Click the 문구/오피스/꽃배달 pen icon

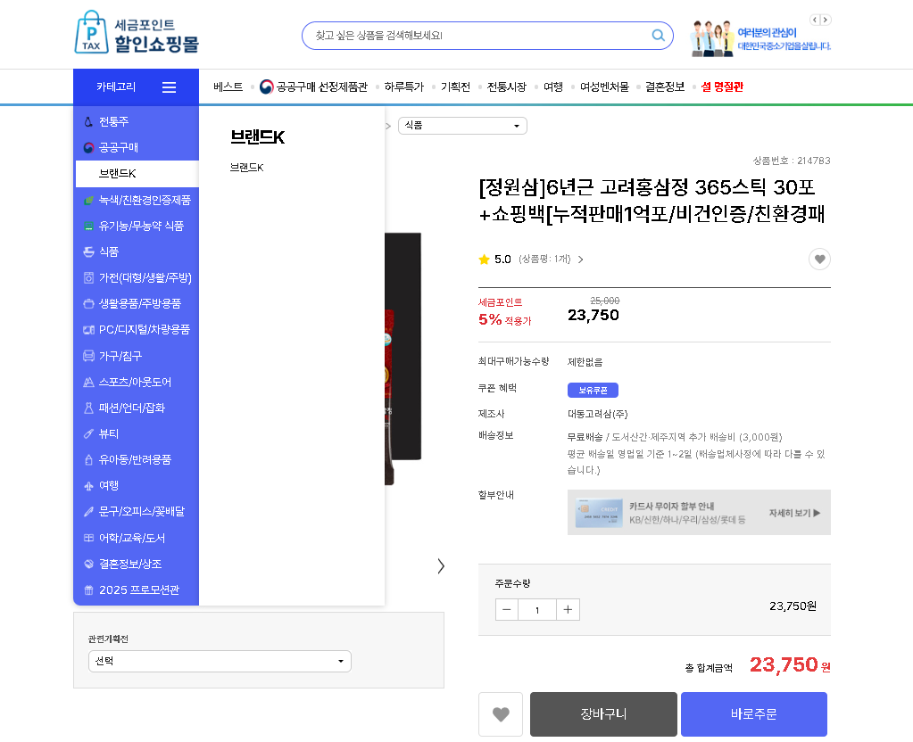coord(88,512)
